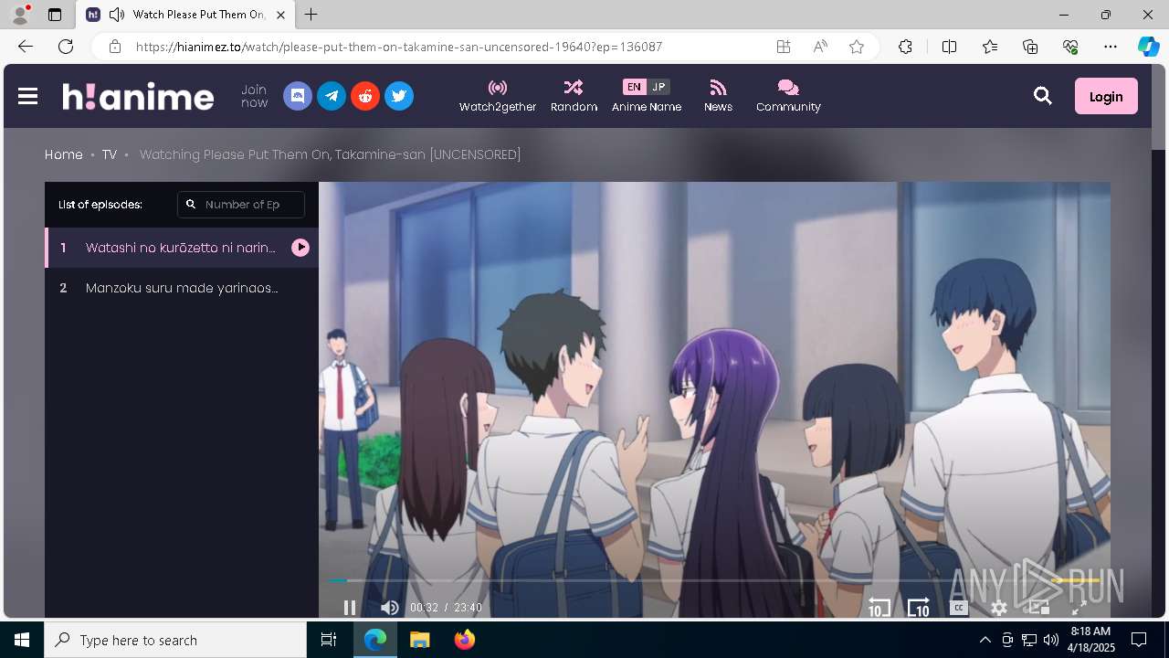The image size is (1169, 658).
Task: Open the tab actions menu
Action: click(55, 15)
